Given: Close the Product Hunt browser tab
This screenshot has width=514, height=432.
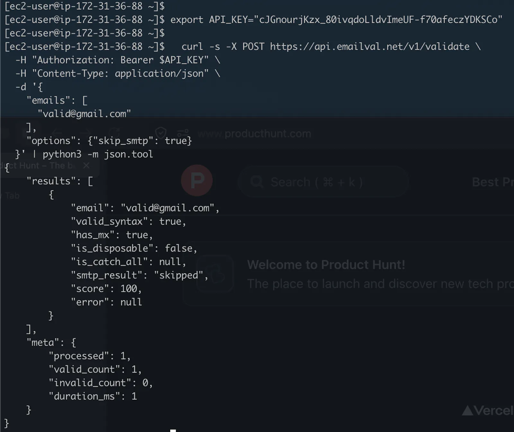Looking at the screenshot, I should [86, 166].
